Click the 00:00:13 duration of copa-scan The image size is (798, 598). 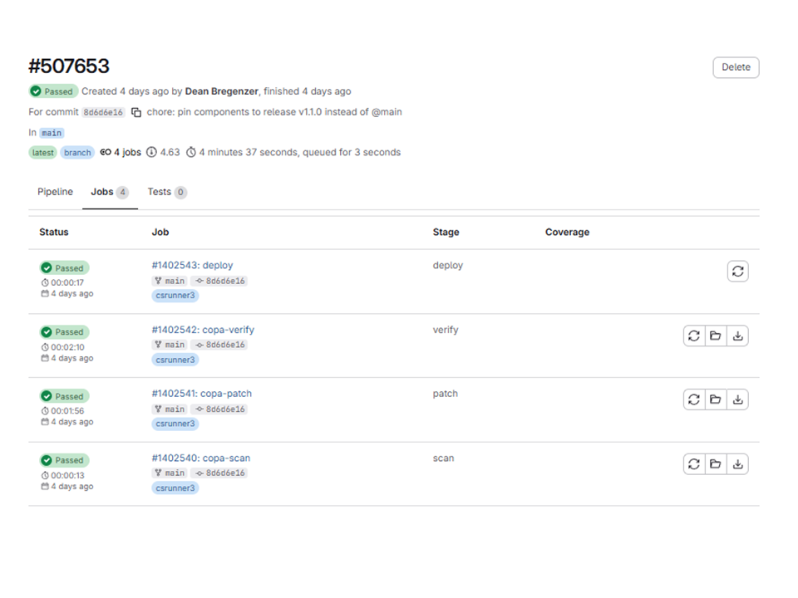[x=67, y=475]
